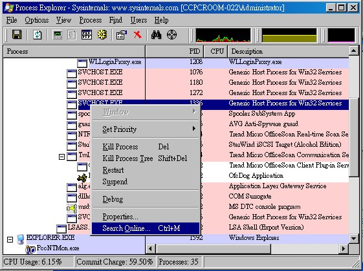
Task: Open the Process menu
Action: (x=91, y=20)
